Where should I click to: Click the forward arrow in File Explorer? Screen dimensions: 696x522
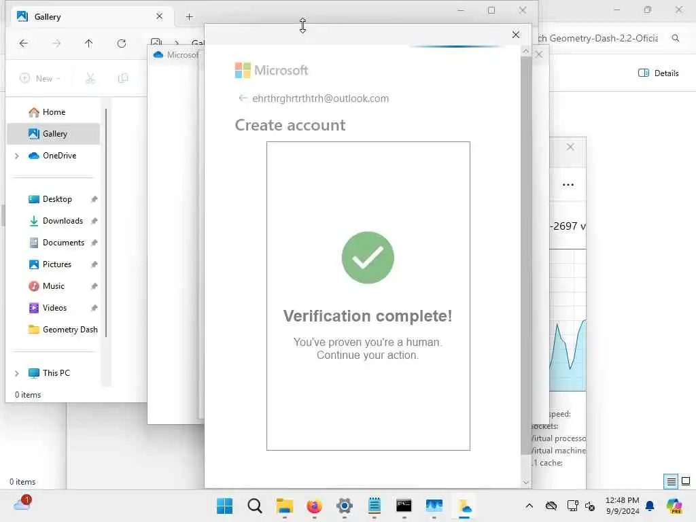pos(56,43)
